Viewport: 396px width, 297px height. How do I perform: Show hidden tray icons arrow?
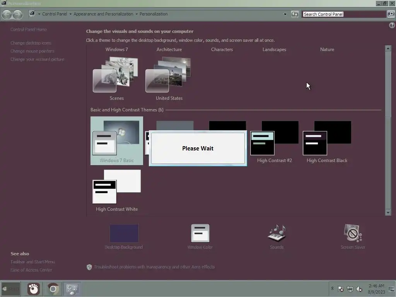[332, 288]
